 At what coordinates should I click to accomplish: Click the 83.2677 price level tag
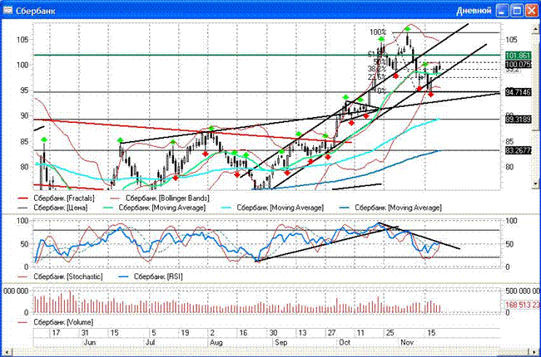click(519, 150)
